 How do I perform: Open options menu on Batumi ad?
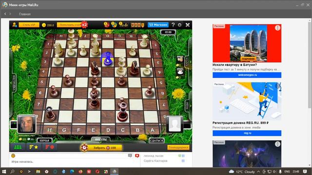pyautogui.click(x=277, y=28)
